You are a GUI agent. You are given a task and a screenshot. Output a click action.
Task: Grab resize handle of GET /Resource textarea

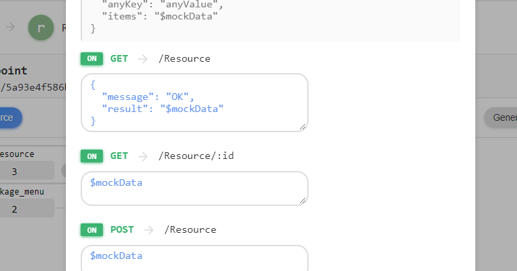[303, 127]
